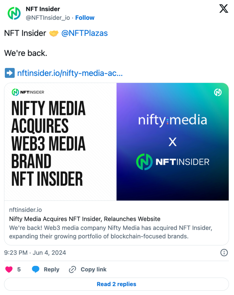This screenshot has height=295, width=234.
Task: Click the 9:23 PM · Jun 4, 2024 timestamp
Action: point(35,252)
